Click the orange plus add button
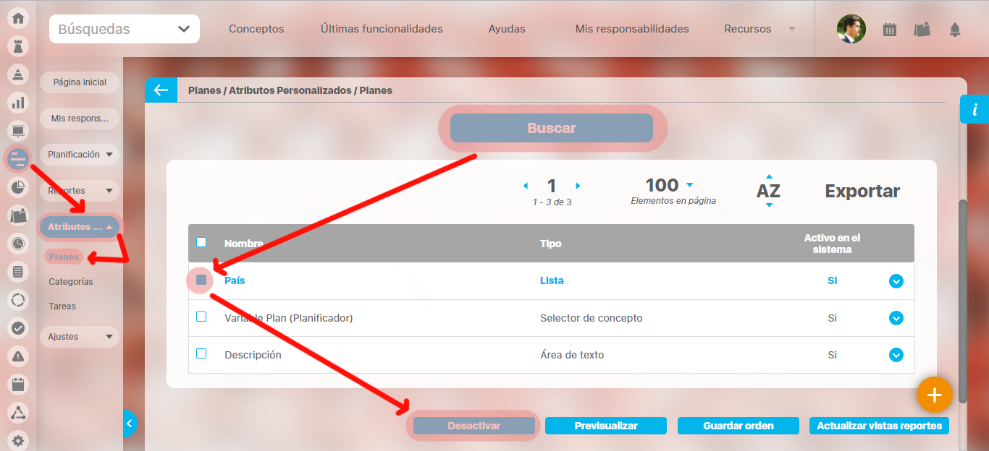Viewport: 989px width, 451px height. (934, 395)
